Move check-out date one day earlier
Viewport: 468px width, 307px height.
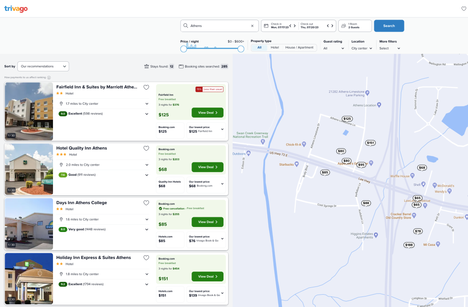point(328,26)
